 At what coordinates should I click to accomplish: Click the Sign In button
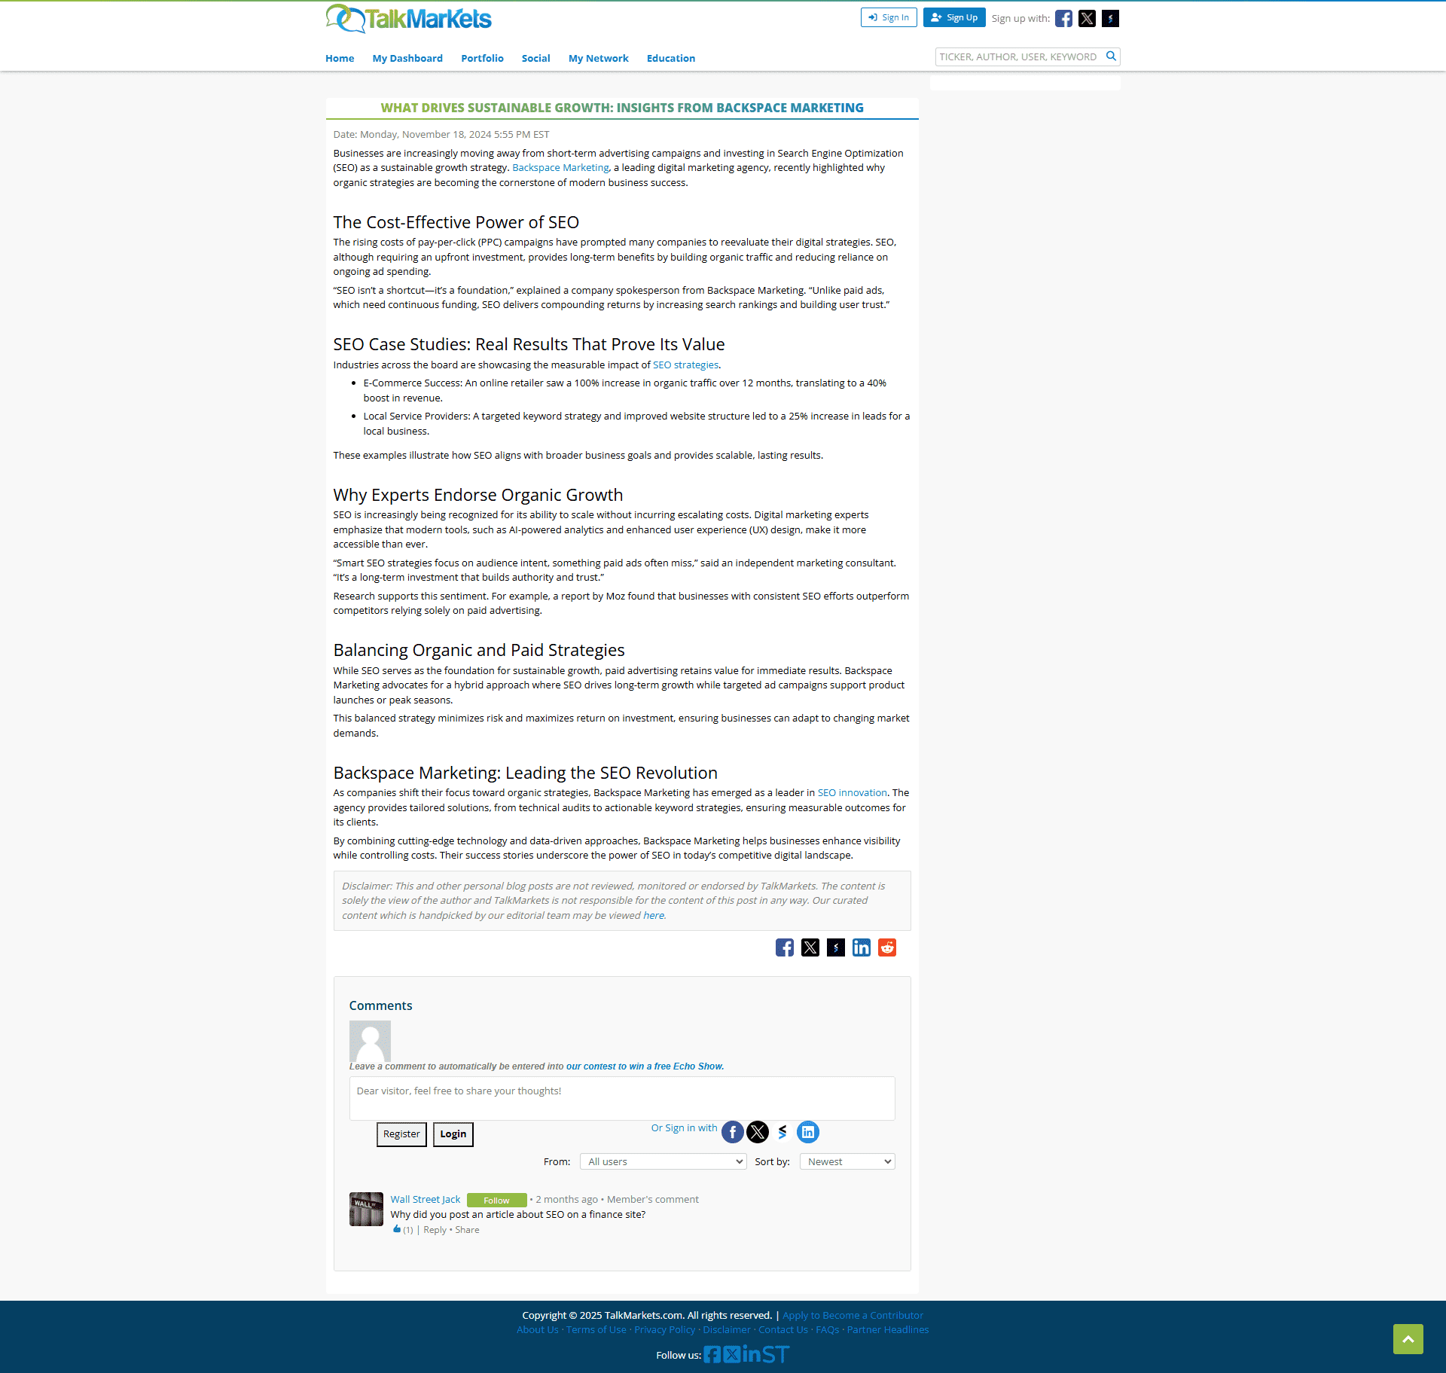892,17
